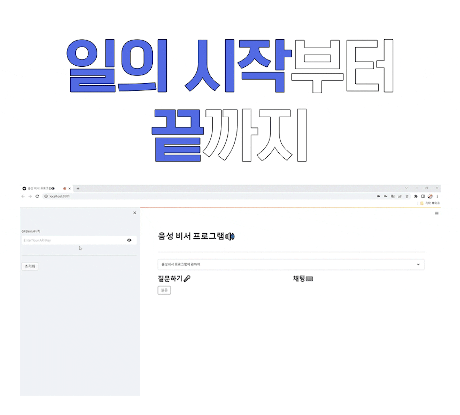Expand the 음성비서 프로그램에 관하여 expander
The width and height of the screenshot is (460, 415).
pyautogui.click(x=291, y=264)
